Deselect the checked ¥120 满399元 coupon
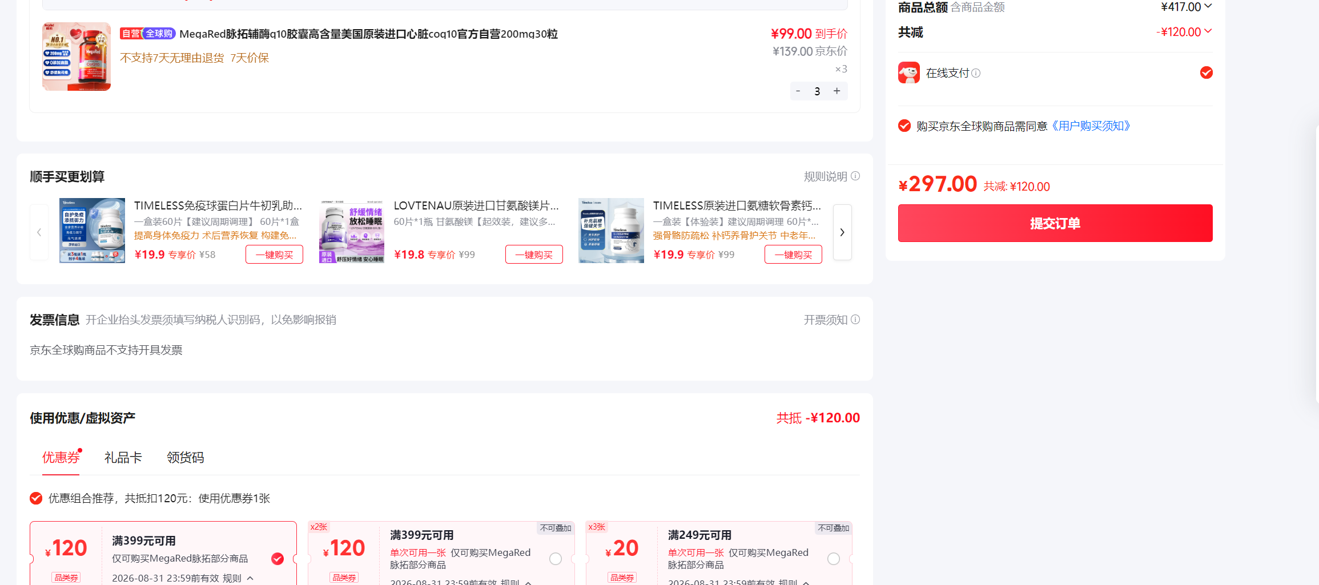The image size is (1319, 585). (278, 559)
